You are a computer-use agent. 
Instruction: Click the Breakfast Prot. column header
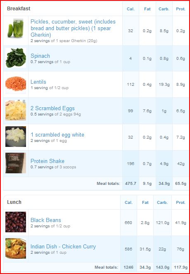click(x=181, y=9)
